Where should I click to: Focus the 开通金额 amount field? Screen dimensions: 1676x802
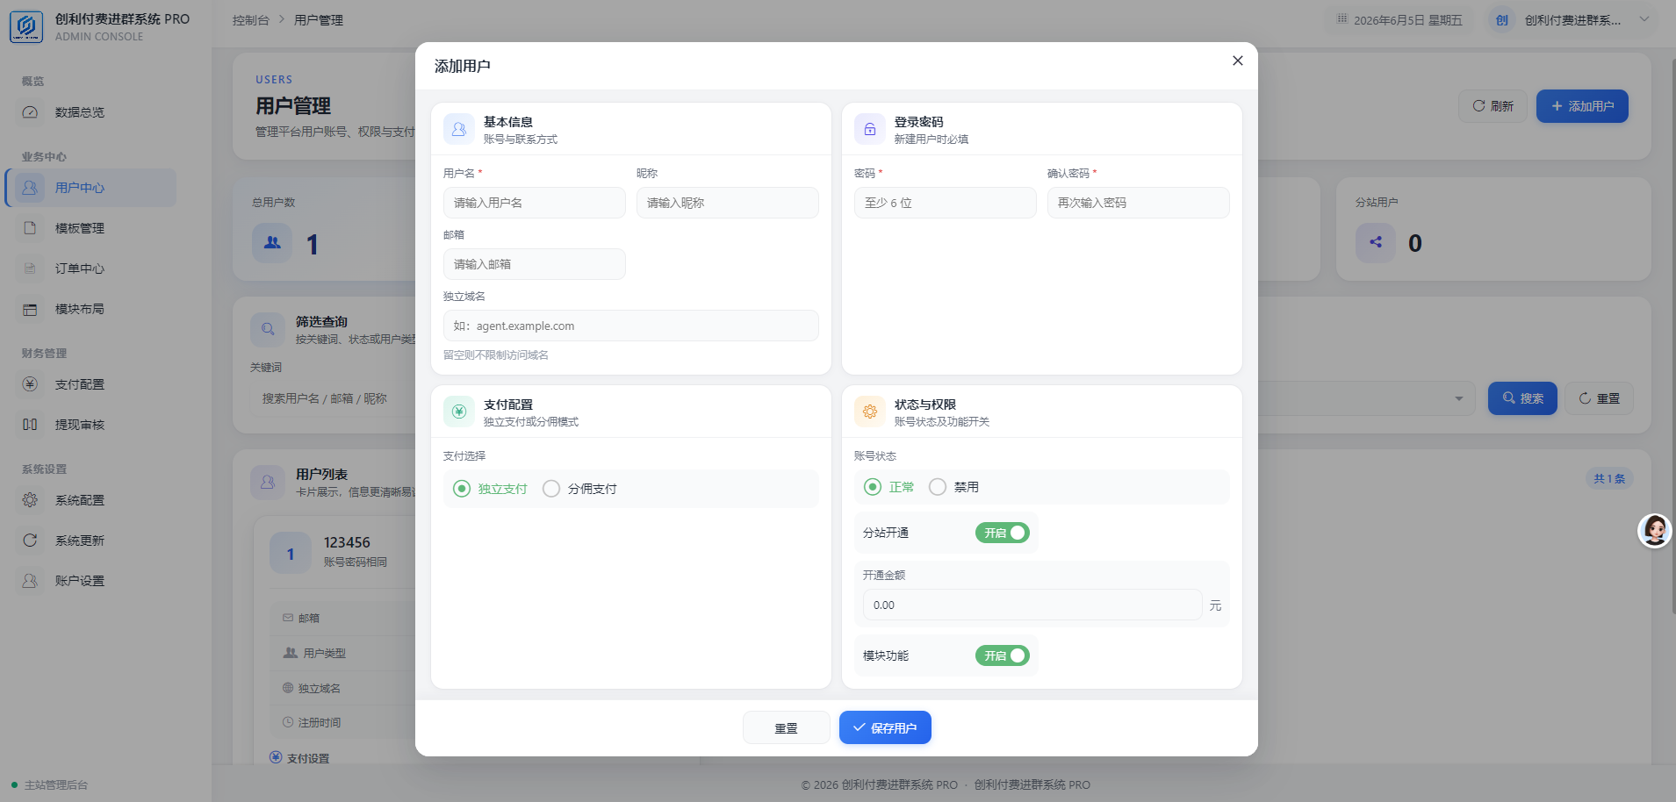pos(1032,605)
